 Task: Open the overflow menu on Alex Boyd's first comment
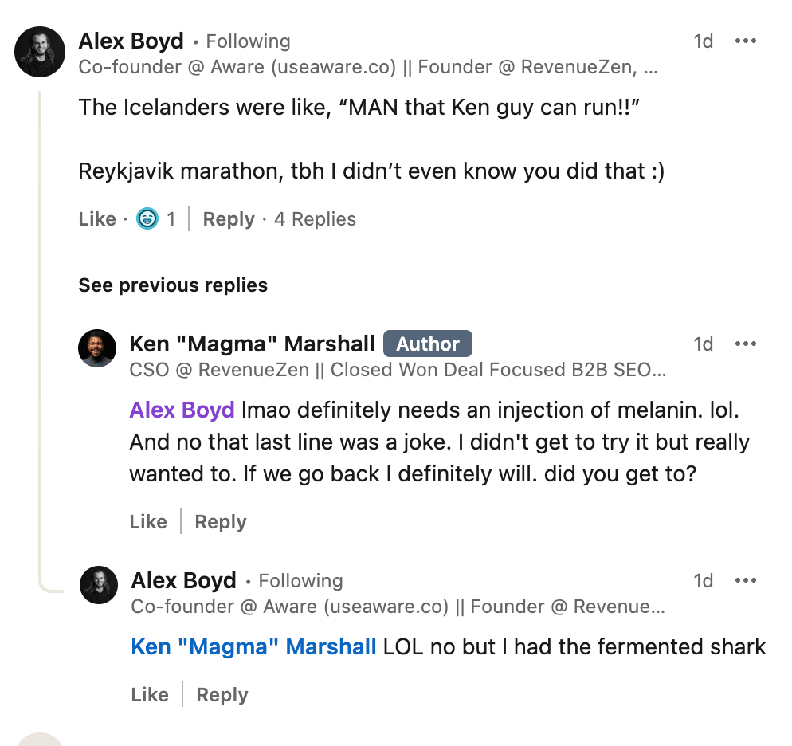[747, 41]
